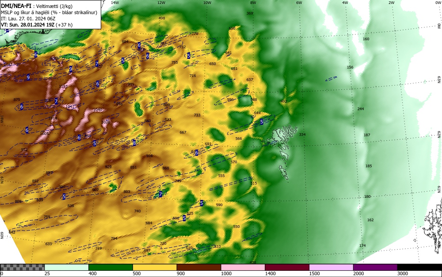Click the 6W longitude label
442x277 pixels.
tap(299, 3)
